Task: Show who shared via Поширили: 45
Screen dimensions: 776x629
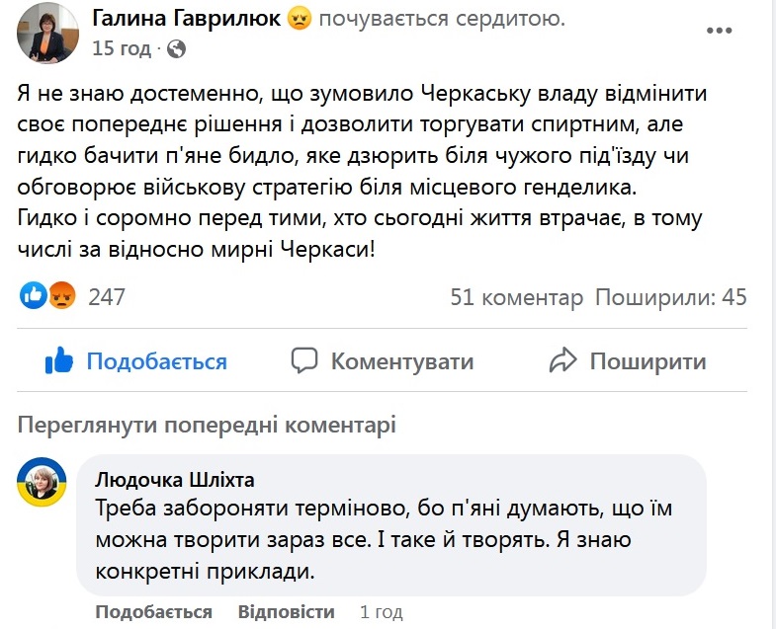Action: (670, 297)
